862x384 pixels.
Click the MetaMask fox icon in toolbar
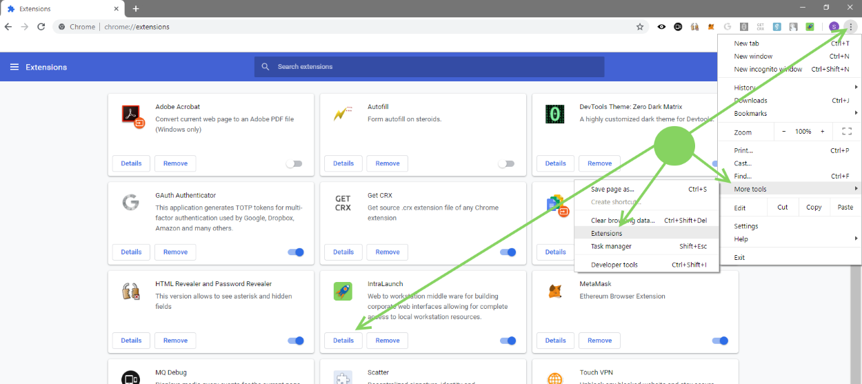(x=711, y=27)
